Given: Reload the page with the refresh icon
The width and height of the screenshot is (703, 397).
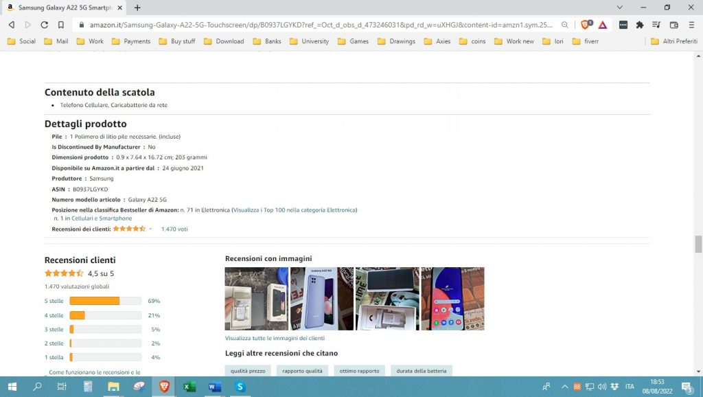Looking at the screenshot, I should pos(45,25).
